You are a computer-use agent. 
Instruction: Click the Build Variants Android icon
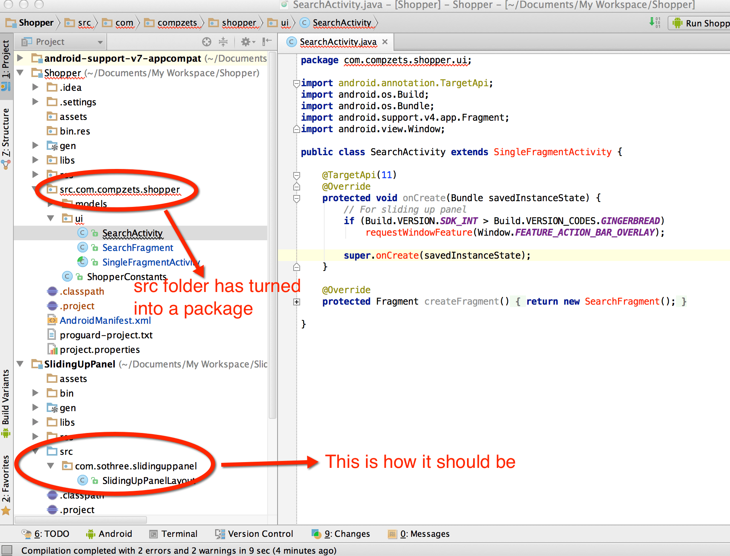point(6,433)
